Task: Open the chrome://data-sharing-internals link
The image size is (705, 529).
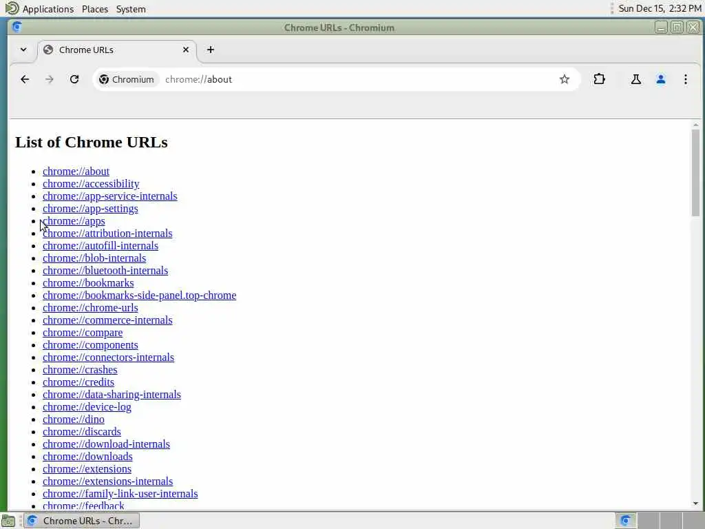Action: 112,394
